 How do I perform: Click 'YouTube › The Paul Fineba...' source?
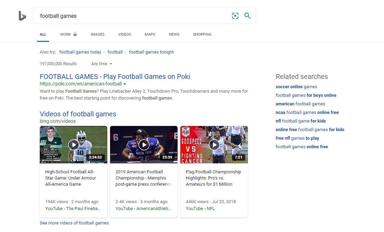(x=73, y=208)
